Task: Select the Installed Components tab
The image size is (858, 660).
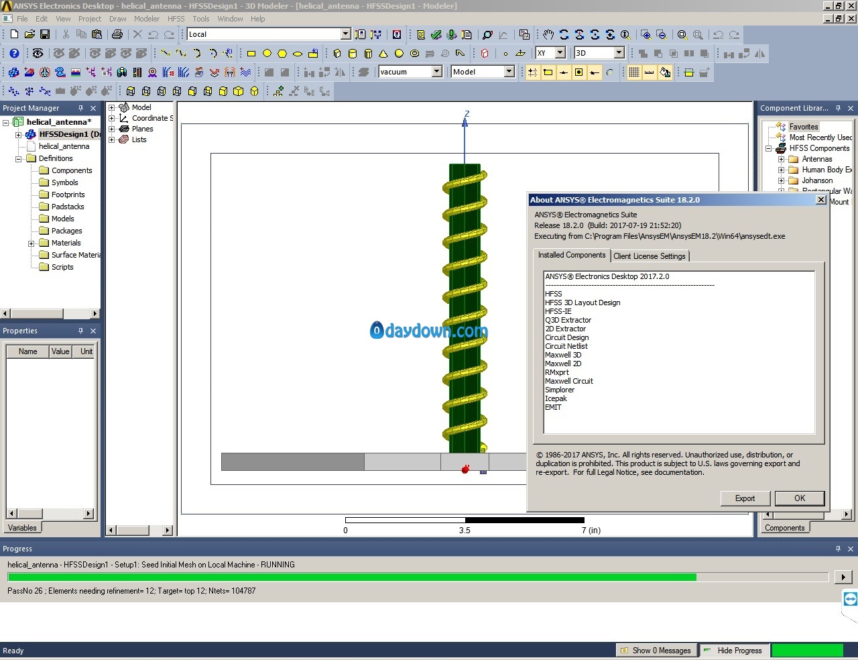Action: [x=572, y=255]
